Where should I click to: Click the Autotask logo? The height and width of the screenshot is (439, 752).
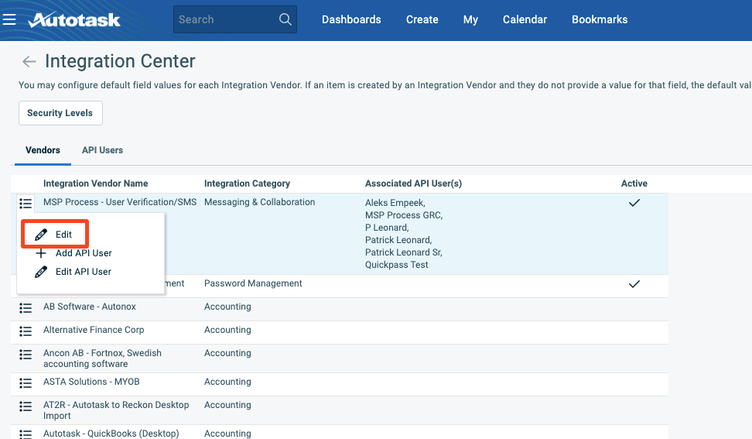[x=74, y=19]
